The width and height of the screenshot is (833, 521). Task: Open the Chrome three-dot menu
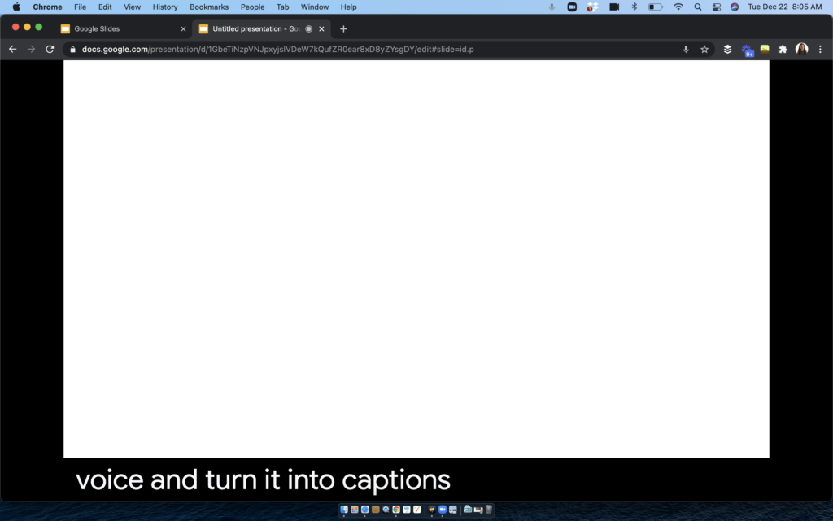point(820,49)
